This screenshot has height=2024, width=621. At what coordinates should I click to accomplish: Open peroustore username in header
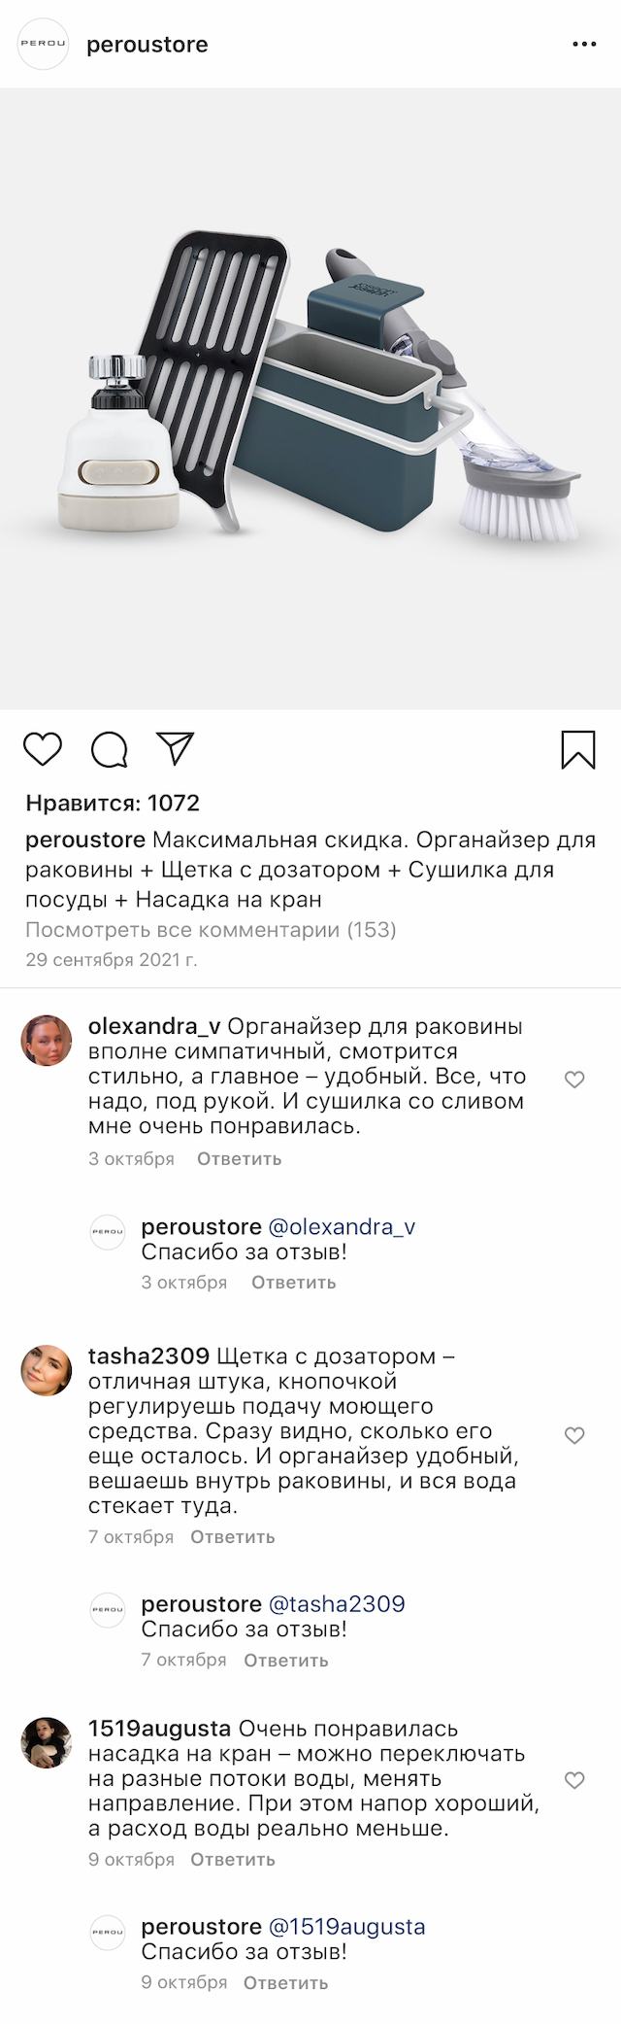147,45
